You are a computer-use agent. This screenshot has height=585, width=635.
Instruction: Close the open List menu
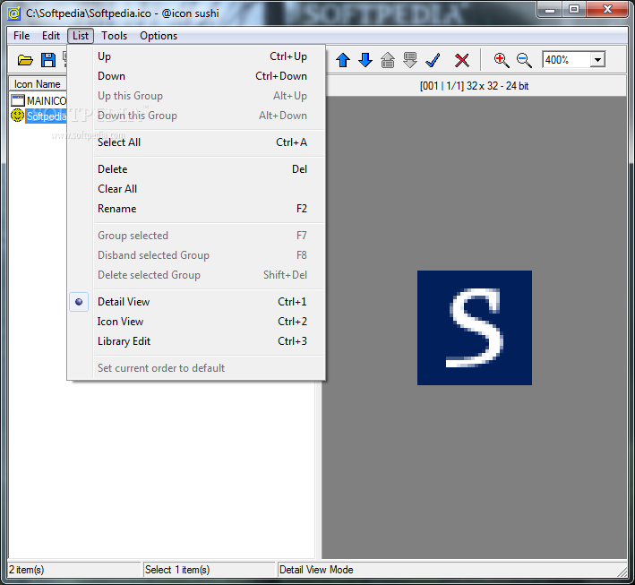pyautogui.click(x=81, y=36)
